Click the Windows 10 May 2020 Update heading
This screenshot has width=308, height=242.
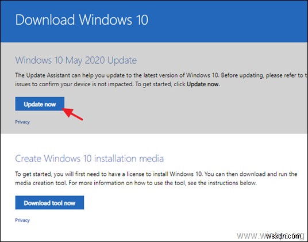[76, 60]
